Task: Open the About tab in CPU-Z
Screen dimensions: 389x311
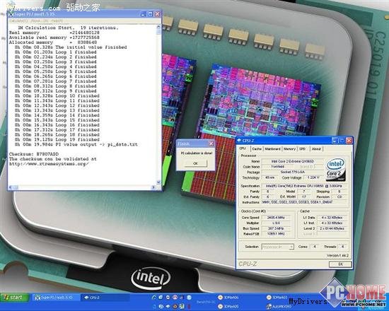Action: point(316,149)
